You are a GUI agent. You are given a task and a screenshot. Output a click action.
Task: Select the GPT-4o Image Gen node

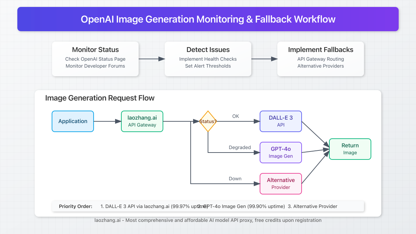pyautogui.click(x=281, y=153)
